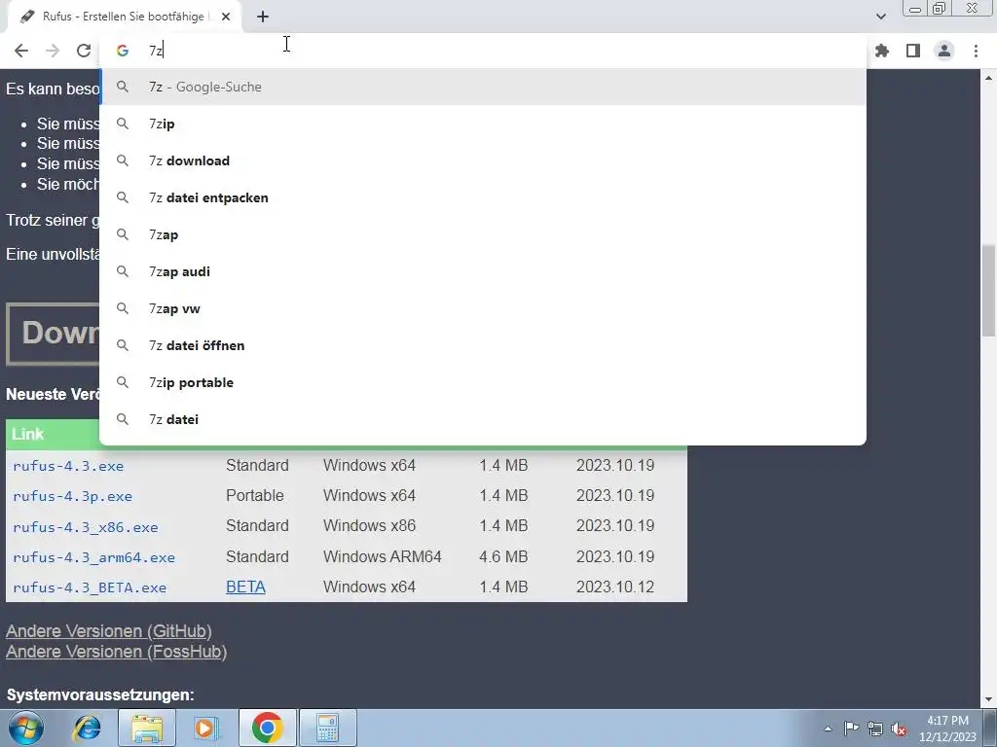Screen dimensions: 997x747
Task: Open 'Andere Versionen (GitHub)' link
Action: click(109, 630)
